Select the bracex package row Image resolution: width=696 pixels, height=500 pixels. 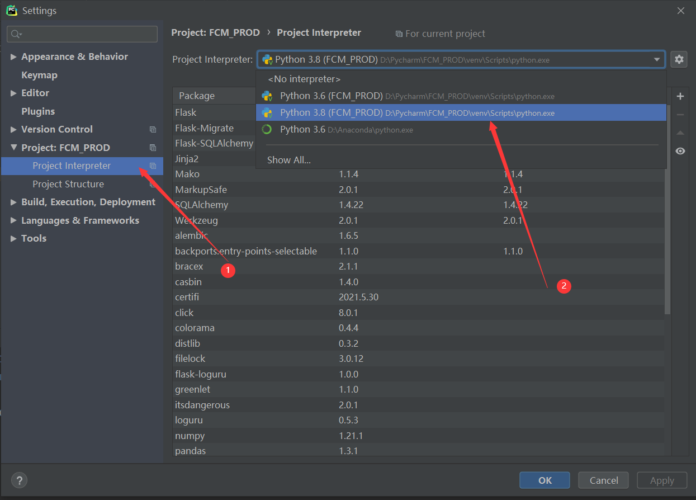(418, 266)
